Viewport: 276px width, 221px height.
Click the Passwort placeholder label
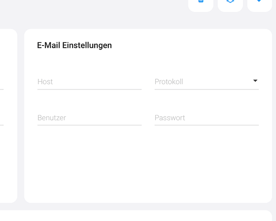coord(170,118)
